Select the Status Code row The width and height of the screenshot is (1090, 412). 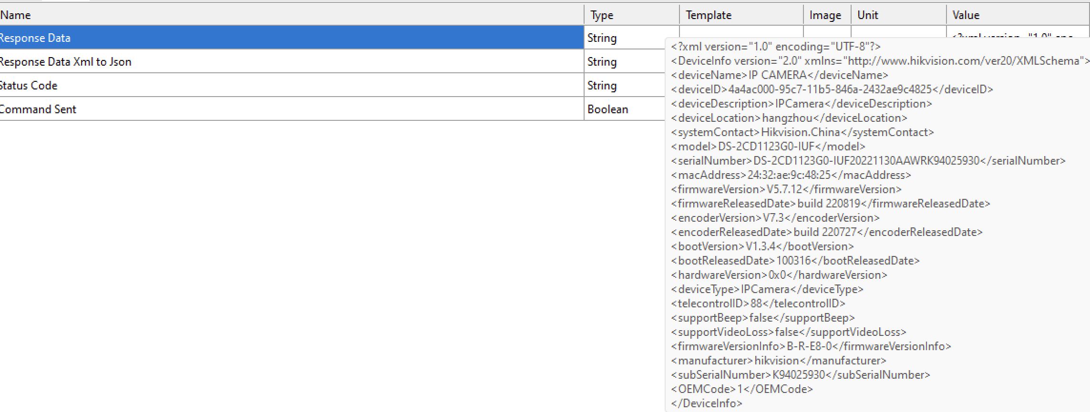pos(286,86)
